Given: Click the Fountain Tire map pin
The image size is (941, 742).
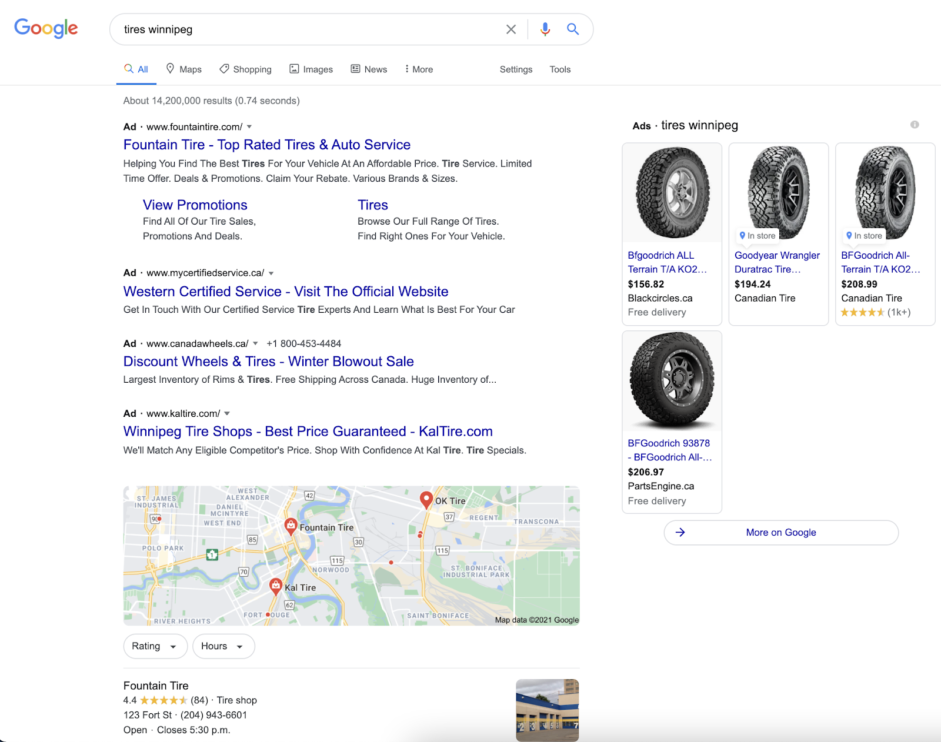Looking at the screenshot, I should (291, 526).
